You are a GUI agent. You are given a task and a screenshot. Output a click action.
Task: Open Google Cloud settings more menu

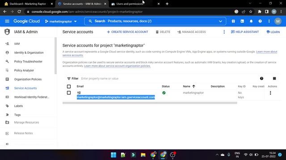[269, 21]
